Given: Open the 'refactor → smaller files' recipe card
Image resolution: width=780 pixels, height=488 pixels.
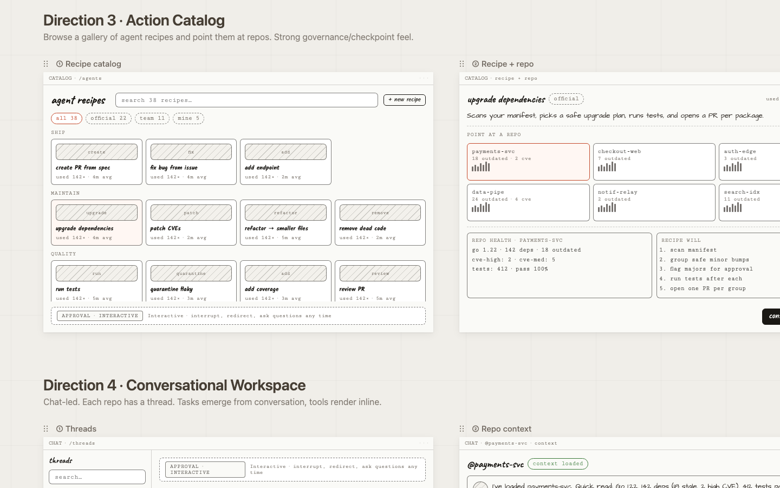Looking at the screenshot, I should [285, 222].
